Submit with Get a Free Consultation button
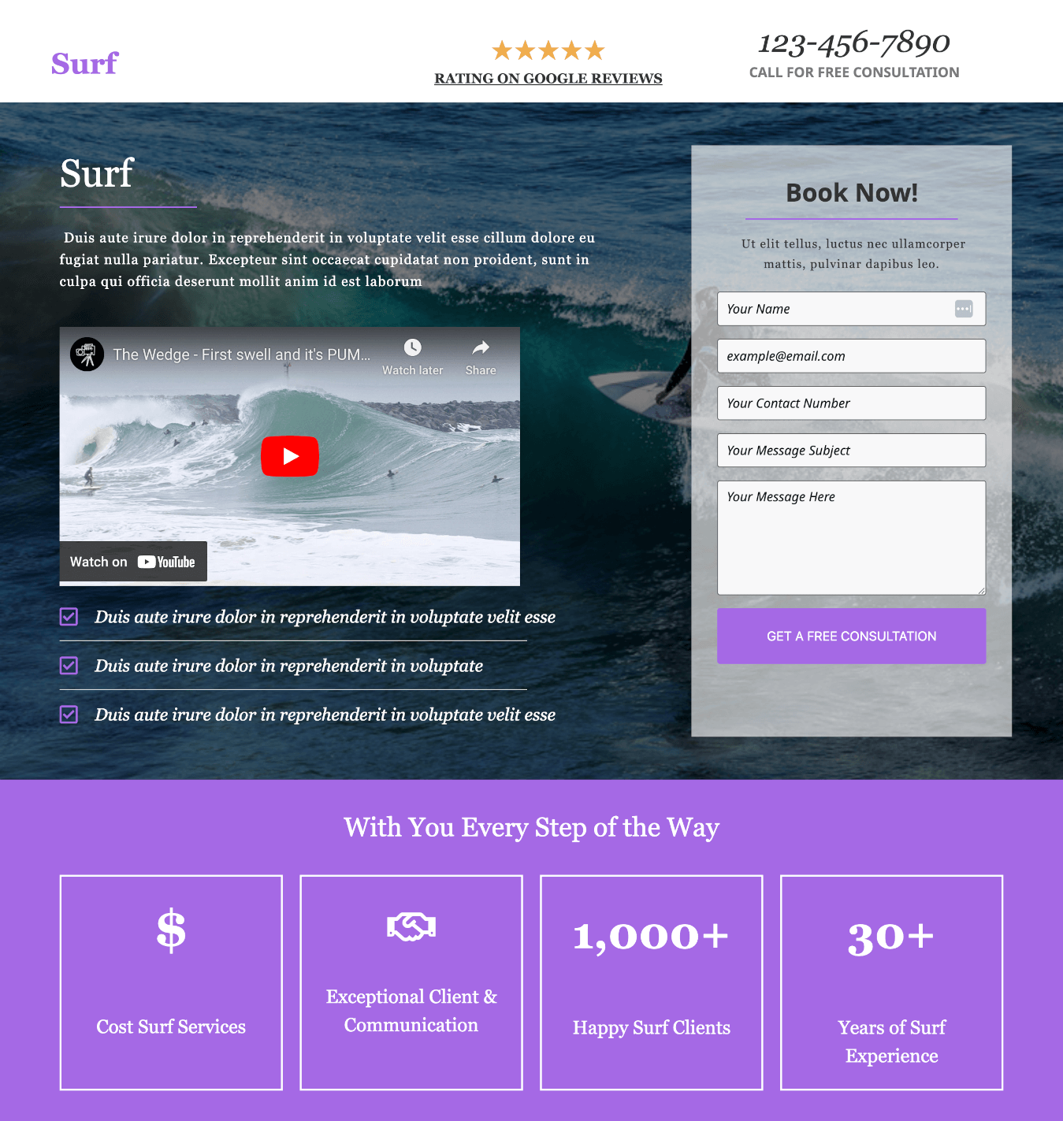 click(851, 636)
